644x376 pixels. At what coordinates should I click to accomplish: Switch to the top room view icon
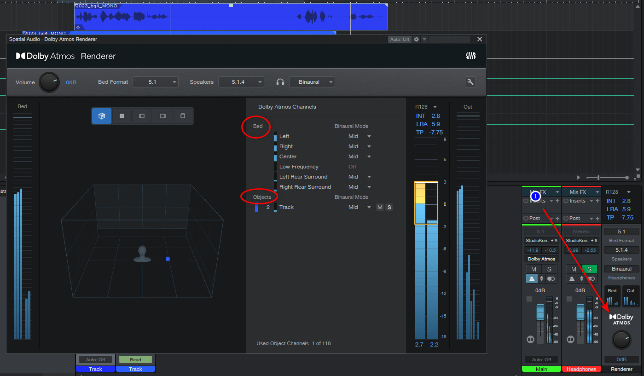[122, 116]
